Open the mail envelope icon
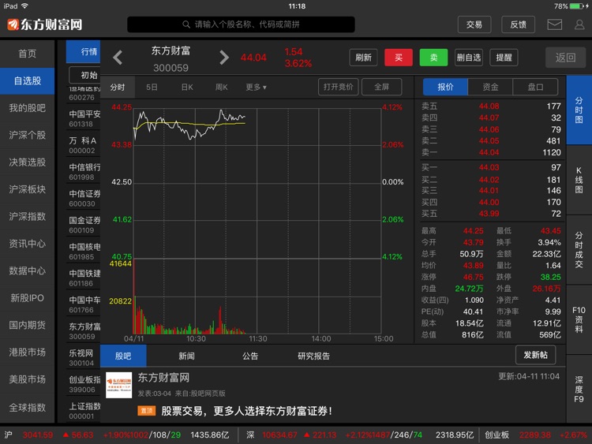This screenshot has height=444, width=592. coord(554,24)
